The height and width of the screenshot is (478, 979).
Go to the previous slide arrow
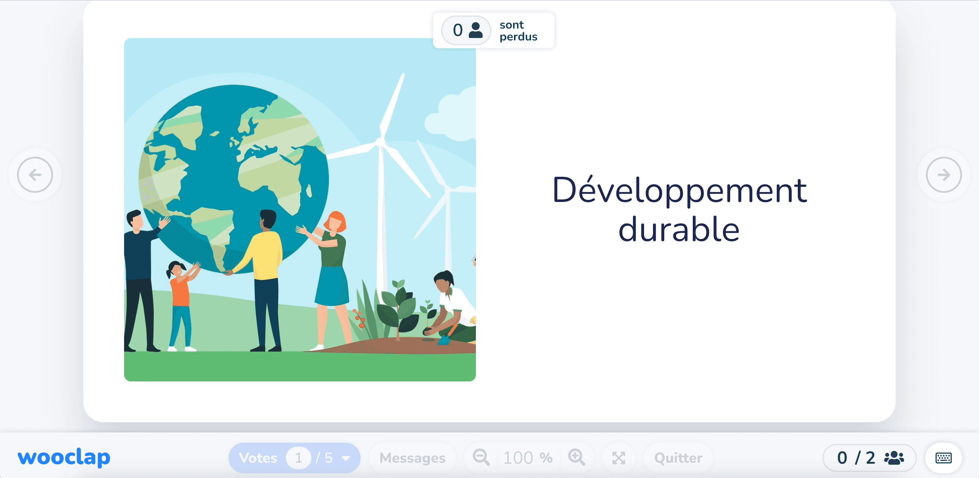pyautogui.click(x=35, y=175)
